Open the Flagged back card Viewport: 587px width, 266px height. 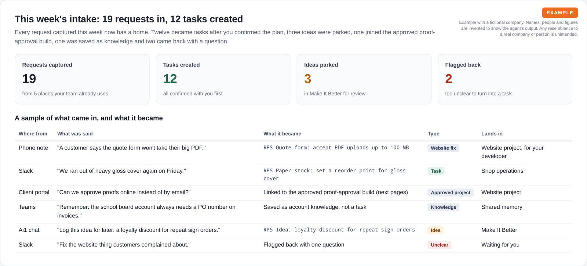(505, 79)
